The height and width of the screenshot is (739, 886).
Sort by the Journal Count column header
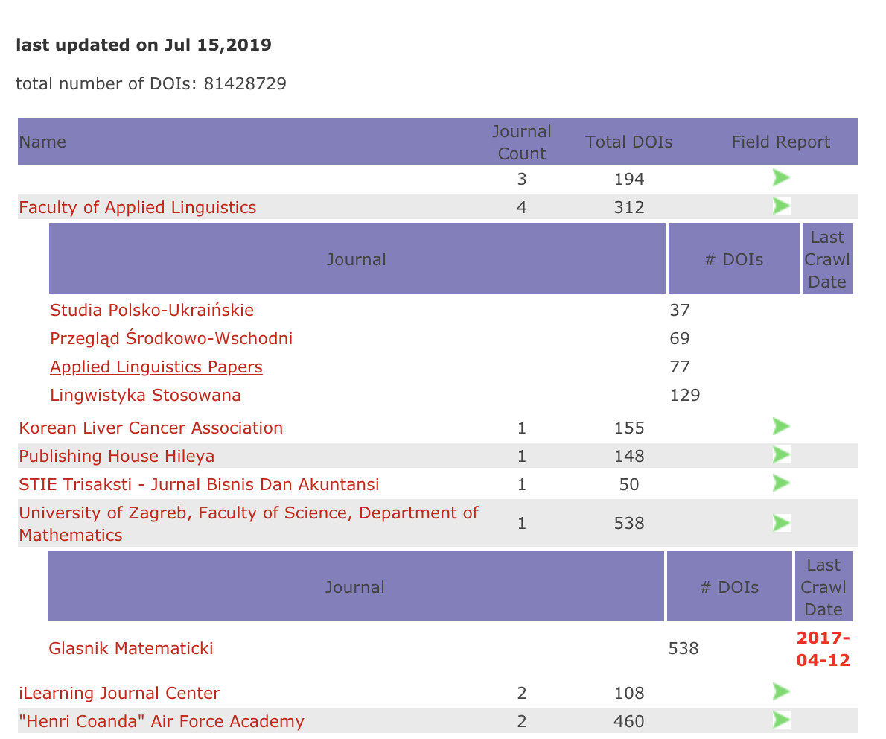coord(521,142)
